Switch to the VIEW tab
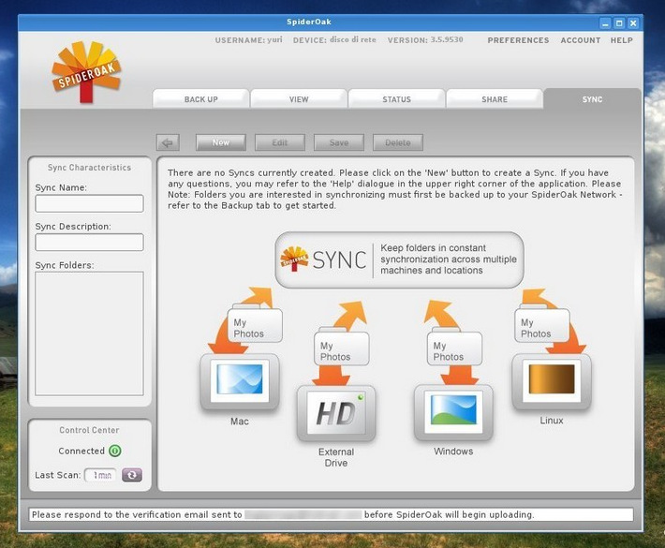Screen dimensions: 665x548 (x=299, y=98)
